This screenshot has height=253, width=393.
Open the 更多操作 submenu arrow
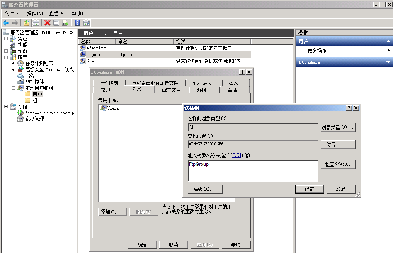click(x=388, y=51)
